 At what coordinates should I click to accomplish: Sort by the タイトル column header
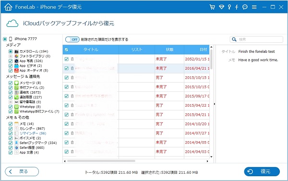[x=91, y=49]
